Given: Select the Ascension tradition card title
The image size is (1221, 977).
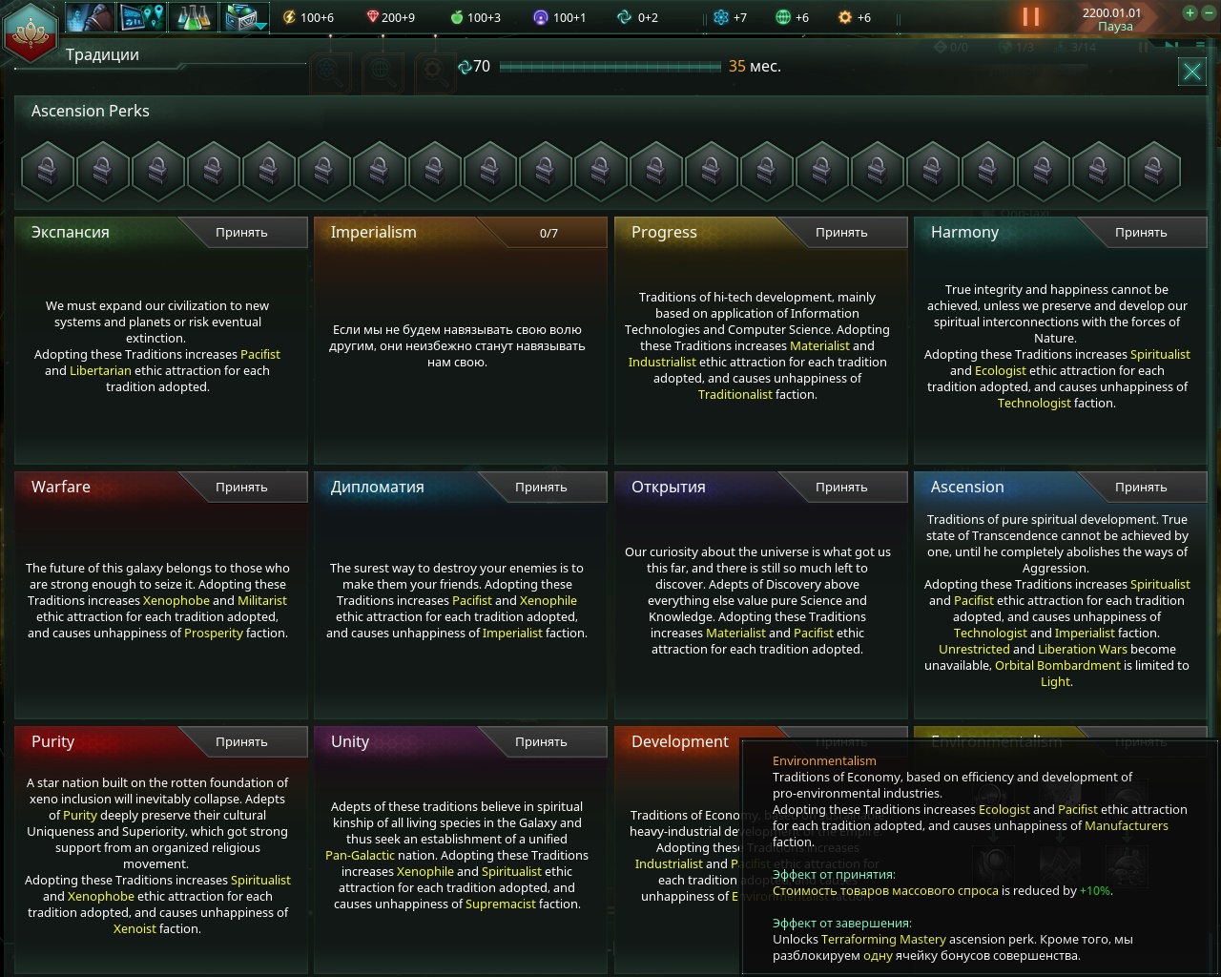Looking at the screenshot, I should coord(967,487).
